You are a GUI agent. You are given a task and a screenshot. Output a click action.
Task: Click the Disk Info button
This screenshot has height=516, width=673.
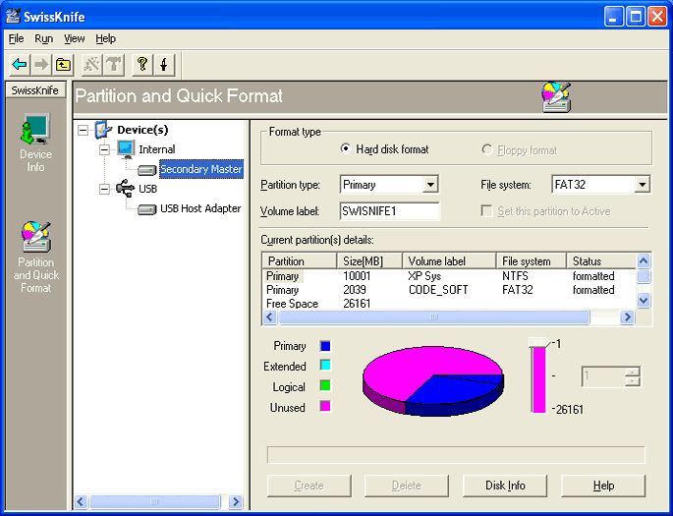point(505,486)
